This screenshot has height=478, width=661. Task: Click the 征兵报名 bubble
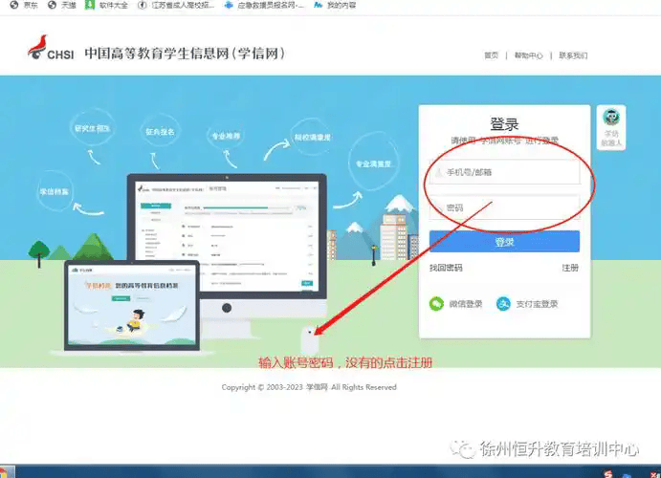tap(160, 131)
